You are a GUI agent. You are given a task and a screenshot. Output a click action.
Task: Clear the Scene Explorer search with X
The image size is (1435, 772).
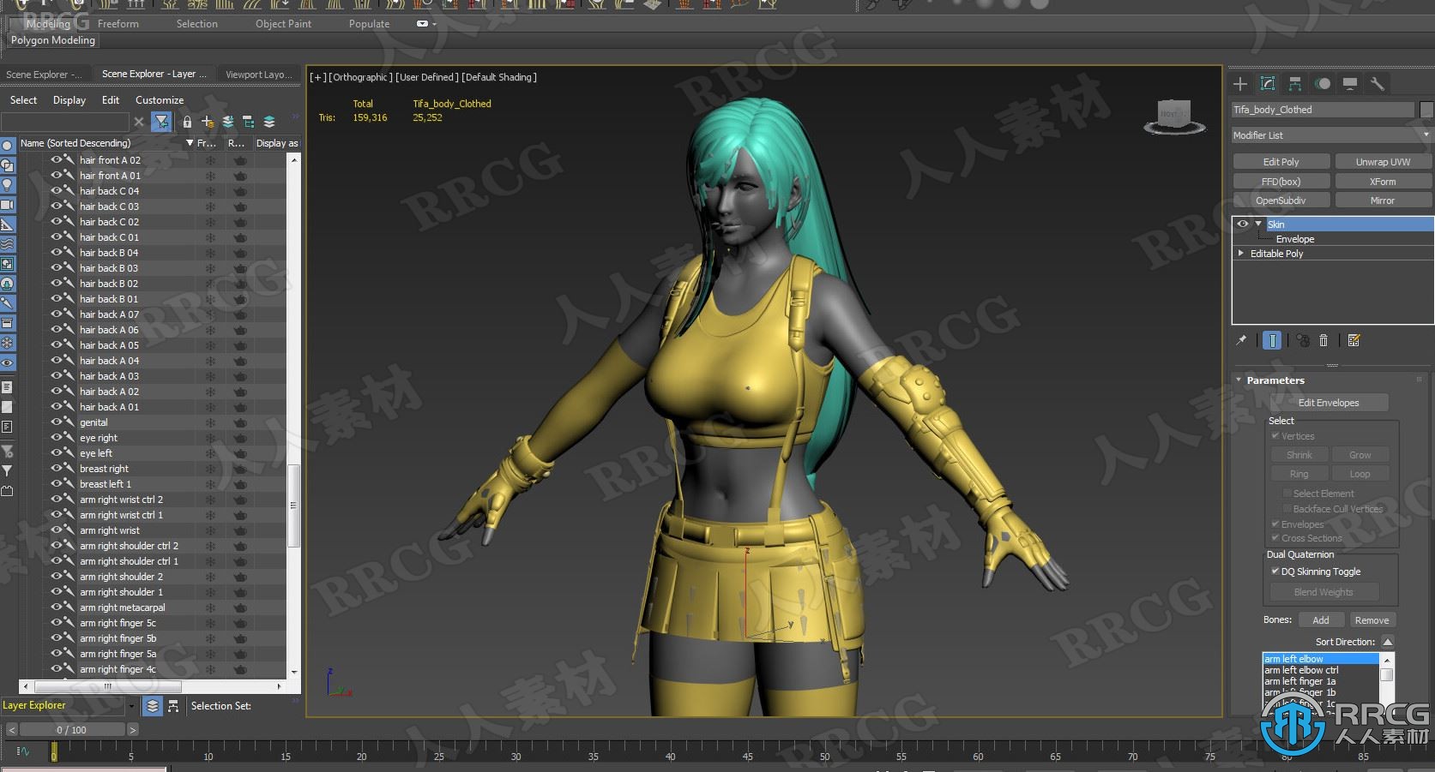tap(139, 122)
